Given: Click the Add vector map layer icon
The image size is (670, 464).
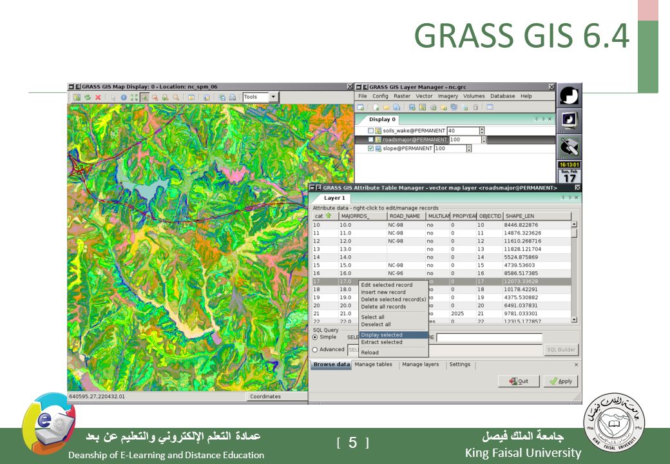Looking at the screenshot, I should click(422, 107).
